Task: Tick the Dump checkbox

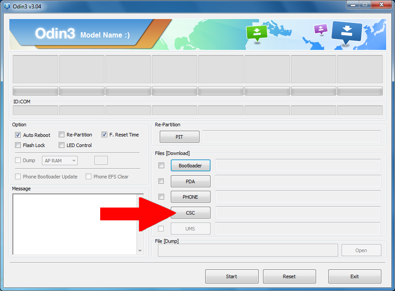Action: [x=18, y=160]
